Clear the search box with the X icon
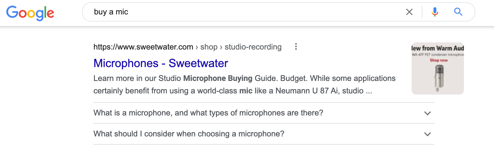 tap(409, 12)
